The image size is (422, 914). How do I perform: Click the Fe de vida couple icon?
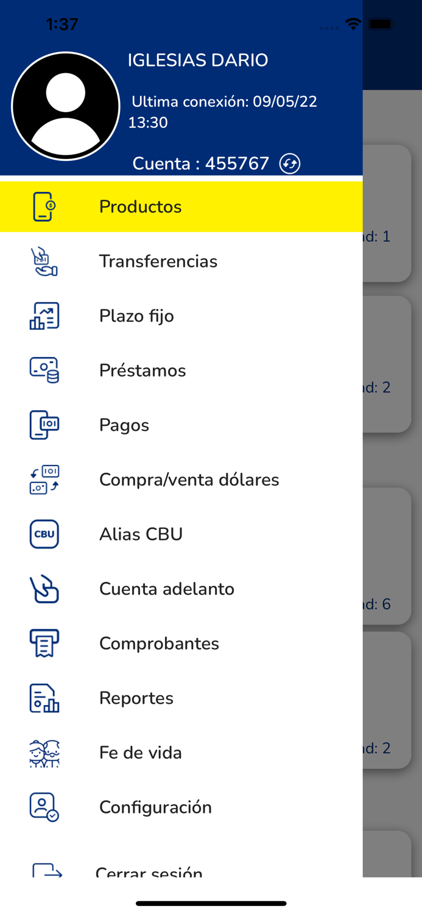click(x=44, y=753)
